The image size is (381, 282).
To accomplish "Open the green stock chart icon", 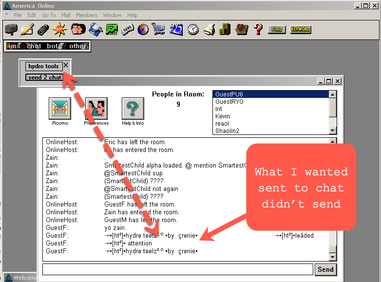I will coord(112,30).
